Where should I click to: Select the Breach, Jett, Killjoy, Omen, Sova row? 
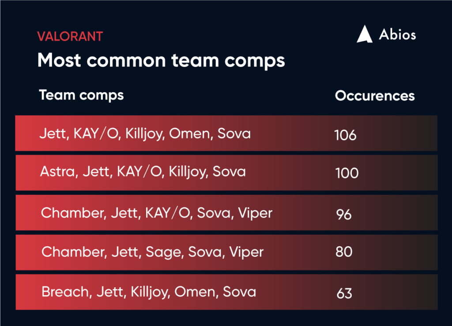click(x=226, y=292)
